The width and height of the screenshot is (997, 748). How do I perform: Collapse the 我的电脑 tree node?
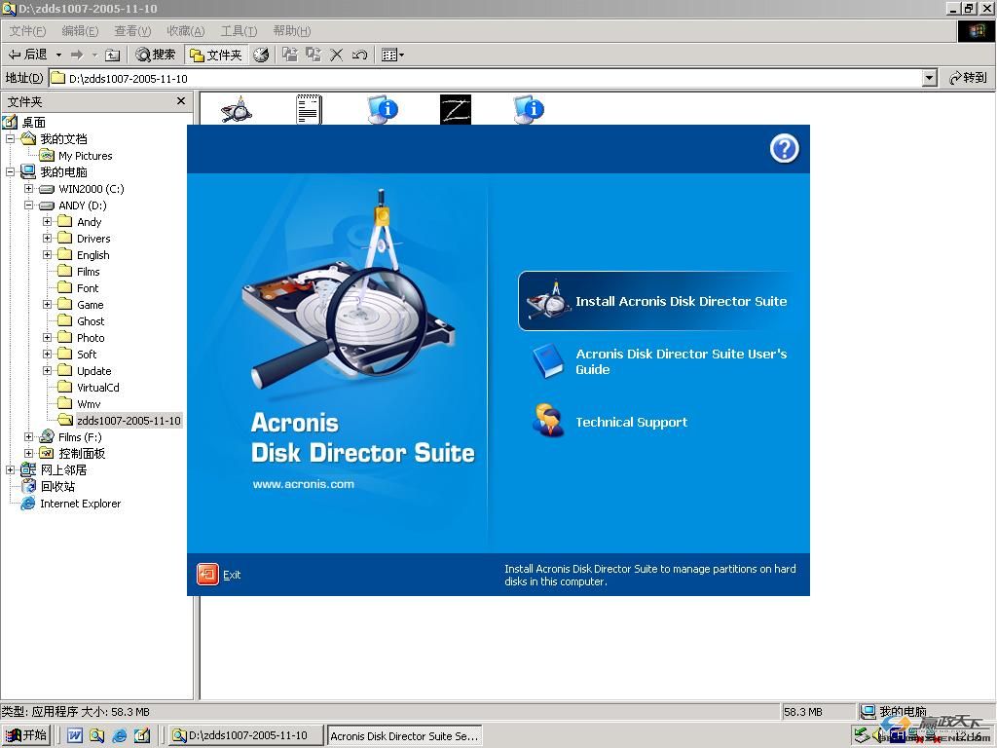click(x=10, y=171)
